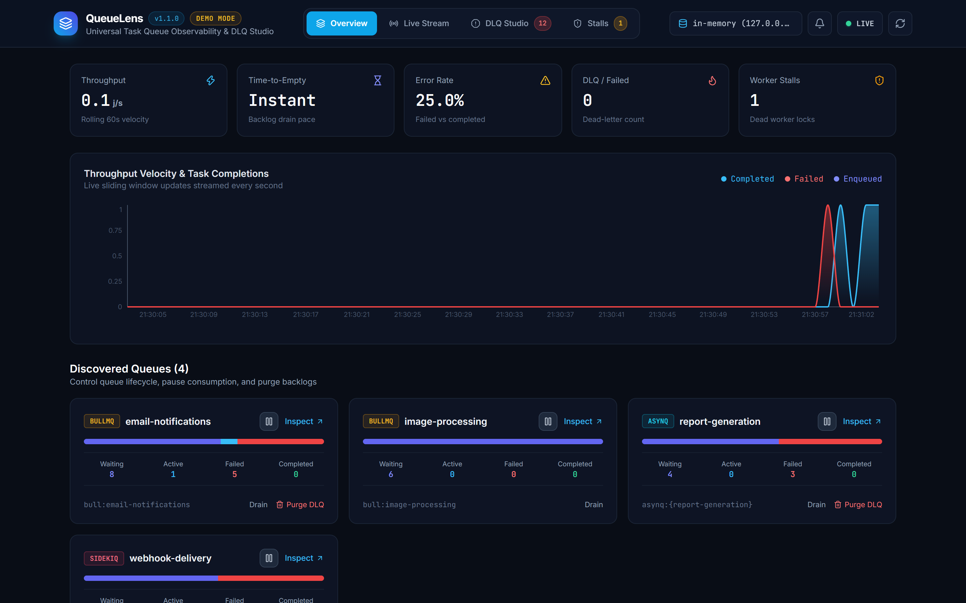Screen dimensions: 966x603
Task: Click the throughput chart completed peak
Action: pos(840,206)
